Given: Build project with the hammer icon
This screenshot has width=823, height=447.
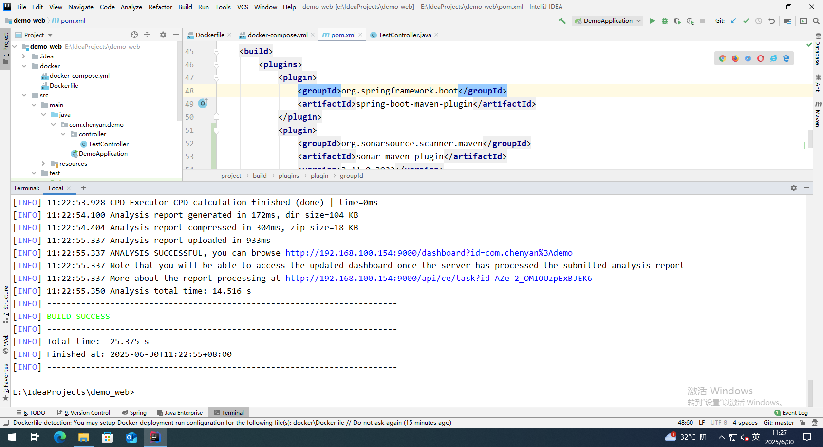Looking at the screenshot, I should pos(562,21).
